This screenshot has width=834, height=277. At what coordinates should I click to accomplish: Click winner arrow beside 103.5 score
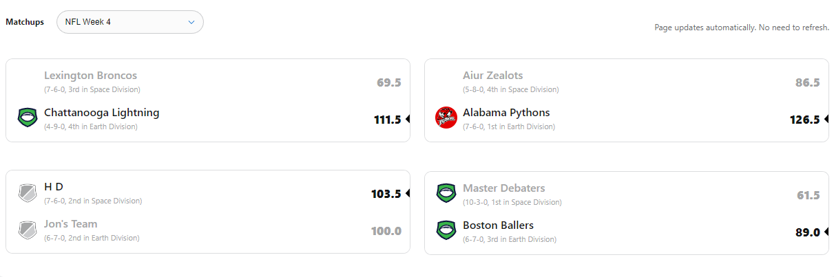pyautogui.click(x=408, y=194)
